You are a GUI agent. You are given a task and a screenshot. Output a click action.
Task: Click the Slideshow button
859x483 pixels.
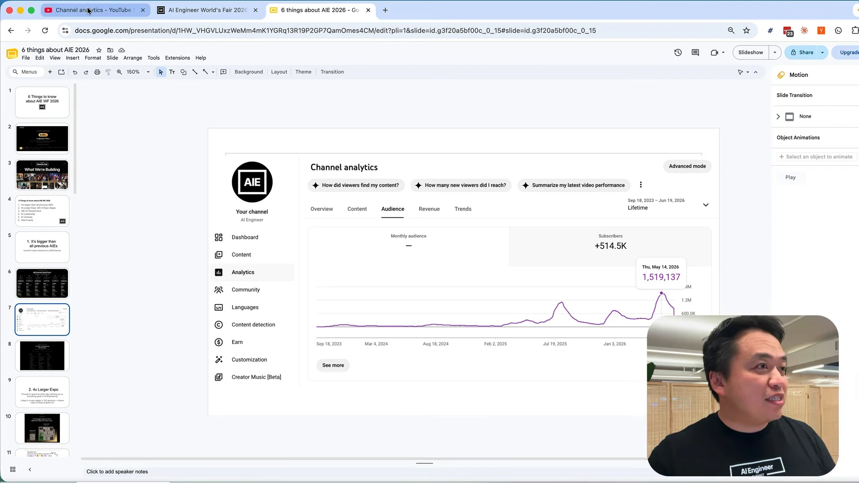point(751,52)
